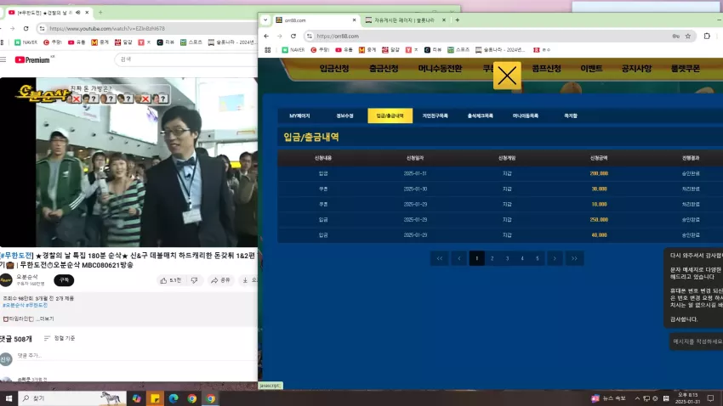Click the next page single arrow
This screenshot has height=406, width=723.
[x=555, y=258]
